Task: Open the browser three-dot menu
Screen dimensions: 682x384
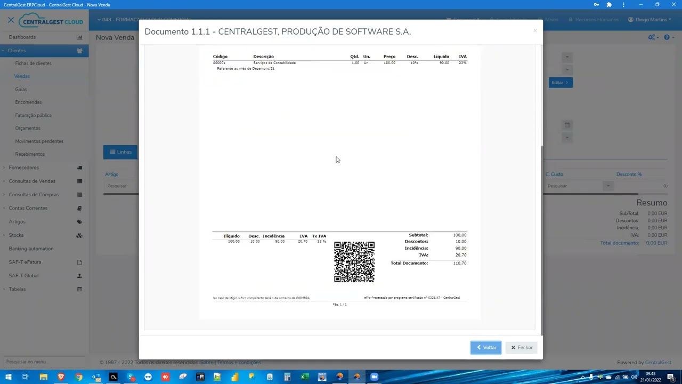Action: tap(623, 5)
